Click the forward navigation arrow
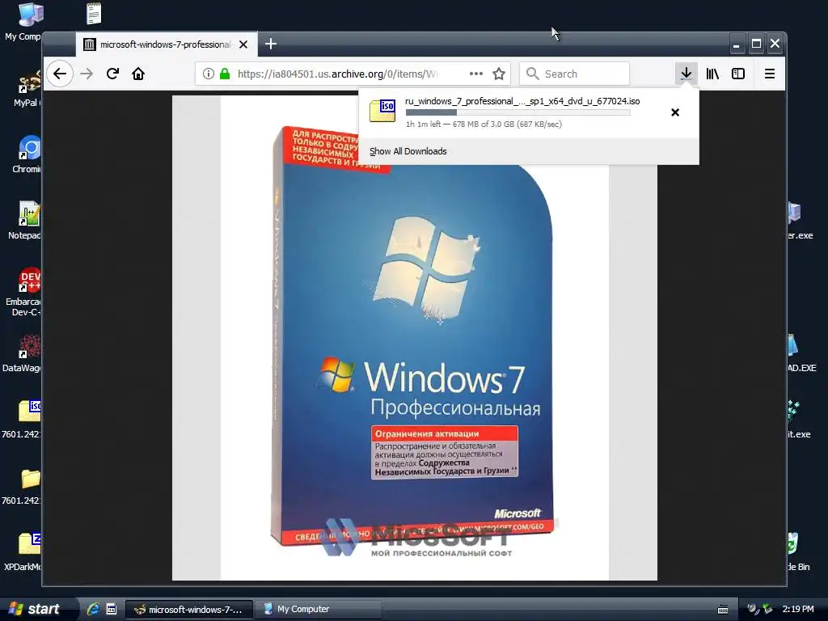The image size is (828, 621). (x=87, y=74)
